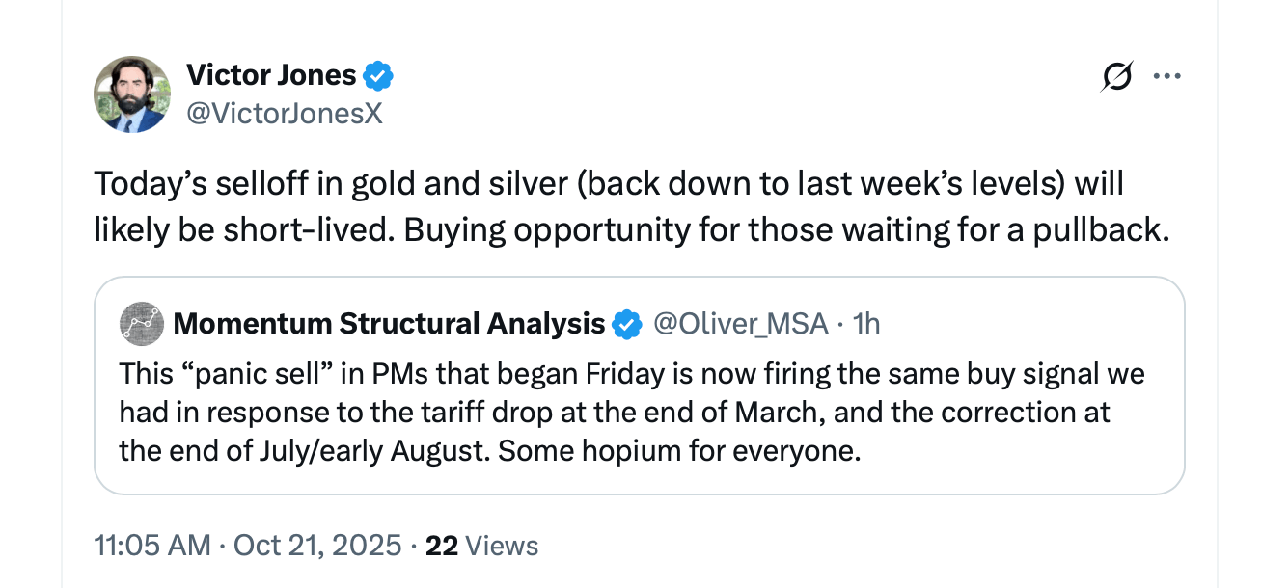Click the Oct 21, 2025 post date
The image size is (1262, 588).
click(x=316, y=546)
